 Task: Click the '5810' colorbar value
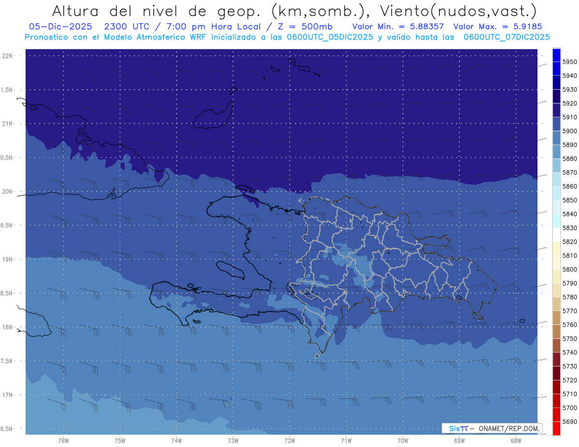570,256
